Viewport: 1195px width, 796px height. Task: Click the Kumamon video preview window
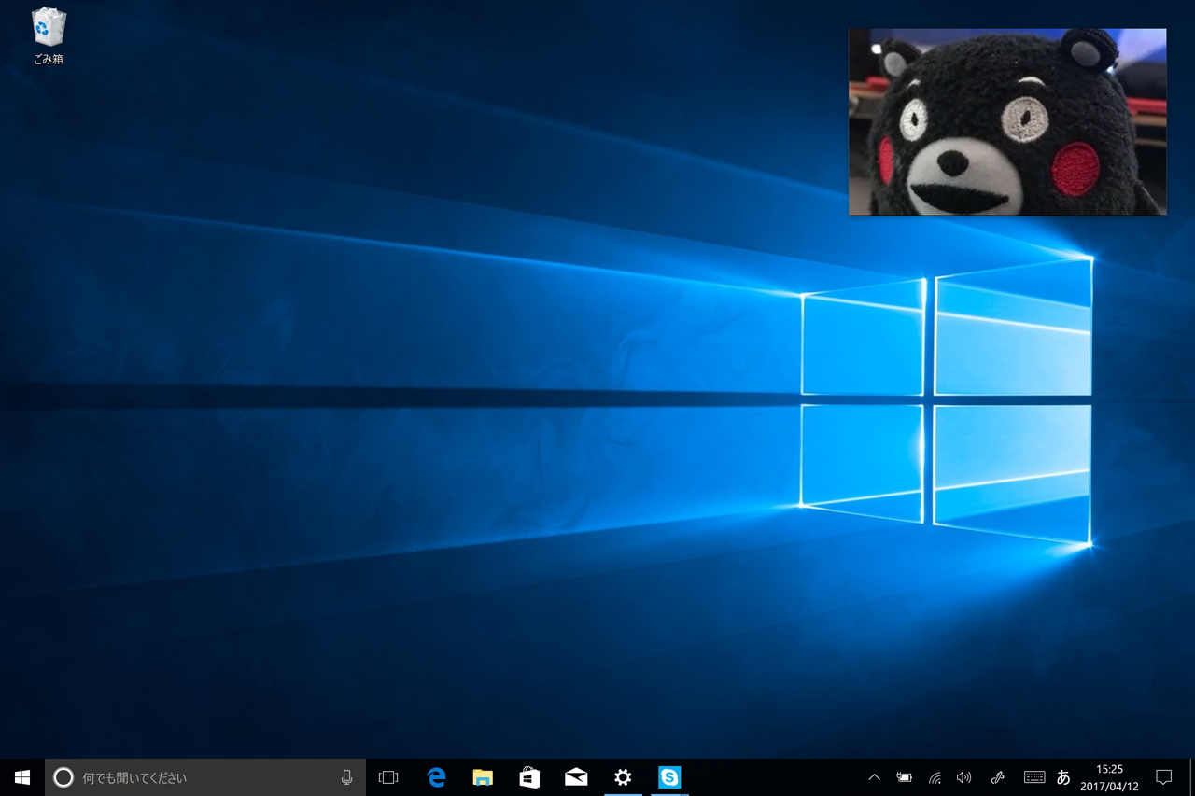pos(1007,122)
